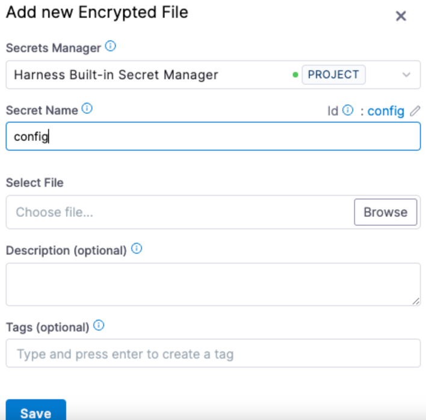The width and height of the screenshot is (426, 420).
Task: Edit the Id using the pencil icon
Action: coord(415,111)
